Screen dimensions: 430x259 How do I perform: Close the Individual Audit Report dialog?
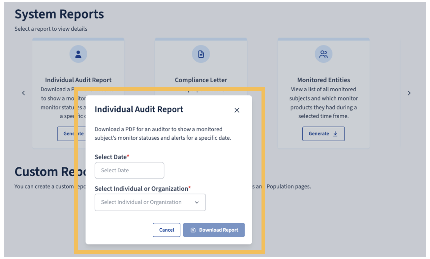(x=237, y=110)
